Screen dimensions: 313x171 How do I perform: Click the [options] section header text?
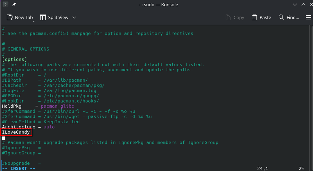click(x=14, y=60)
